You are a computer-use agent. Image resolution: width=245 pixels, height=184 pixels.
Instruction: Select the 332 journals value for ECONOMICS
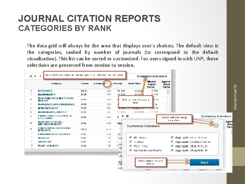pyautogui.click(x=109, y=91)
